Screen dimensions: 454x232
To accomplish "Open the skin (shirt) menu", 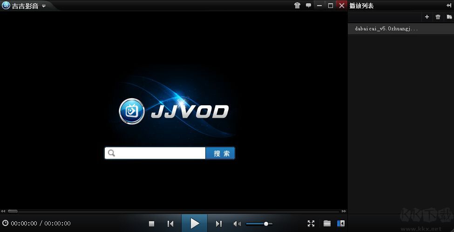I will [298, 6].
